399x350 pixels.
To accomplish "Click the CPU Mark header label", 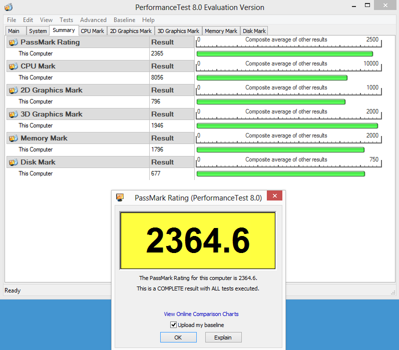I will pyautogui.click(x=38, y=66).
